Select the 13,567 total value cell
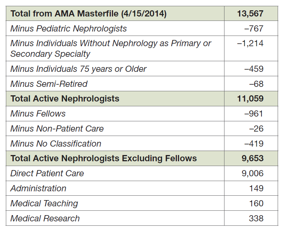The image size is (285, 232). 250,14
